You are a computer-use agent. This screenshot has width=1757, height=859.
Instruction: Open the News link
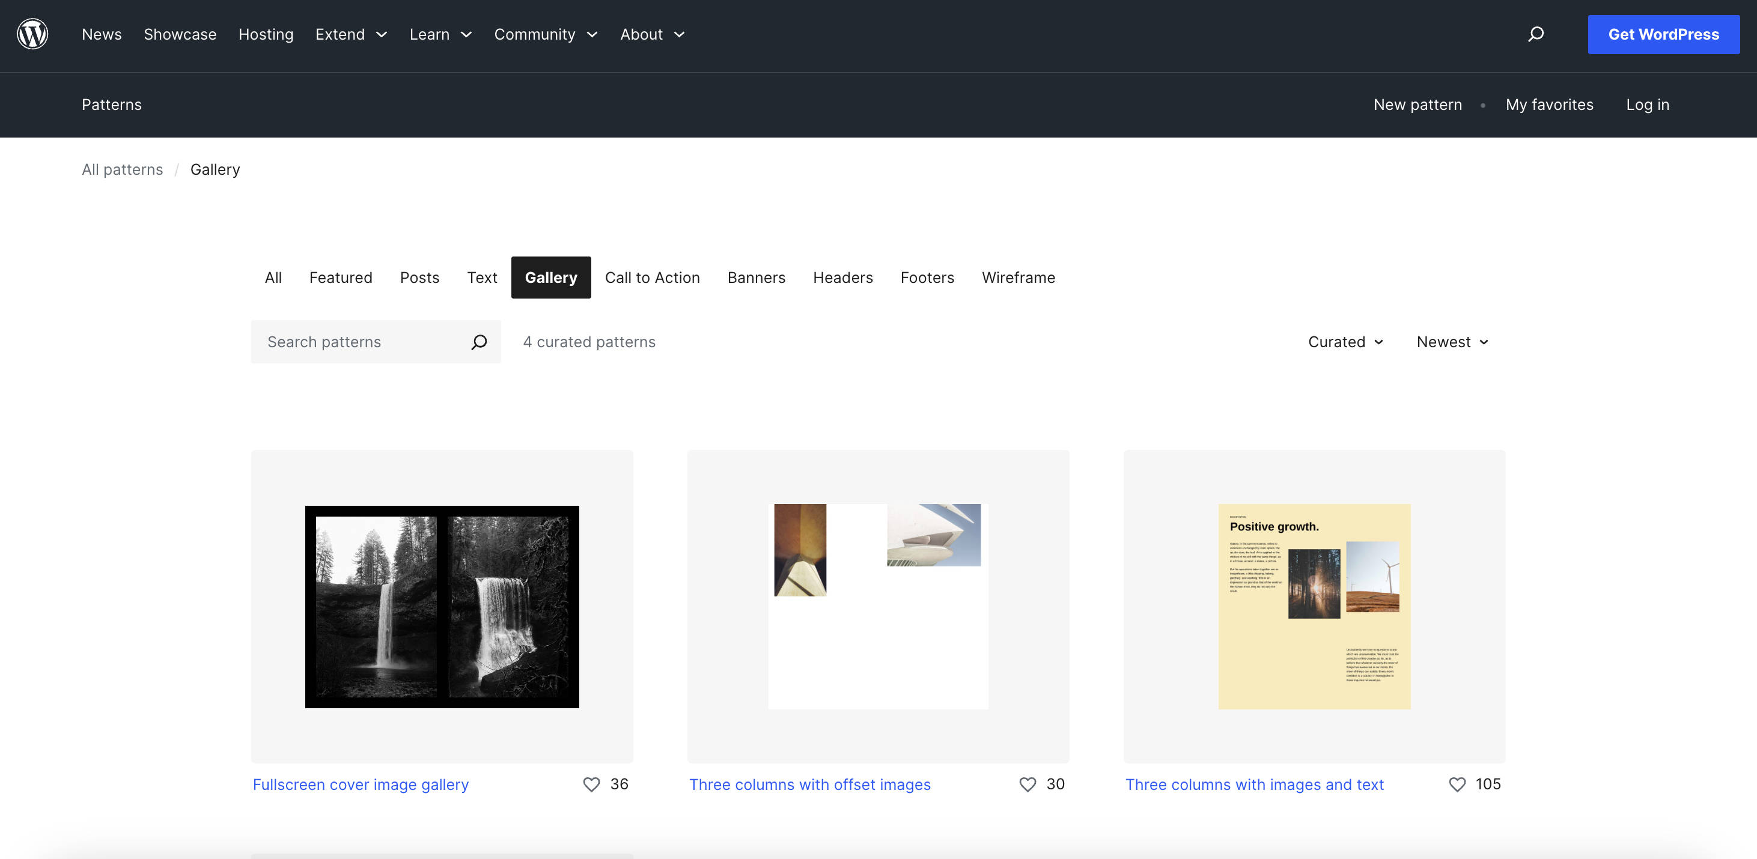click(102, 34)
